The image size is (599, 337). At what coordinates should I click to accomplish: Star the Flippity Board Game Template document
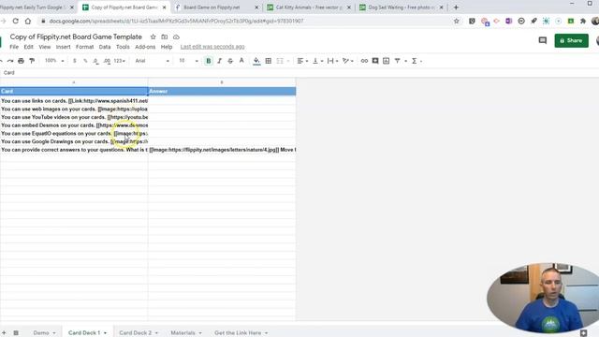153,37
